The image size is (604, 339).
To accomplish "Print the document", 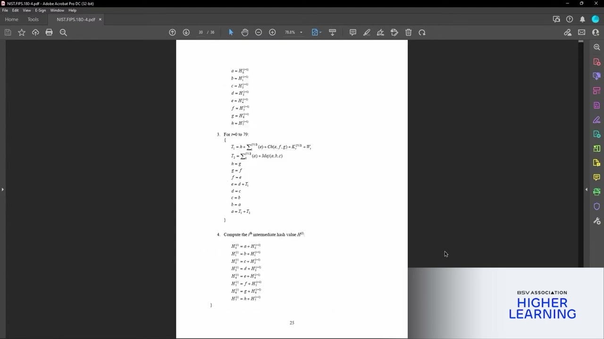I will [x=49, y=32].
